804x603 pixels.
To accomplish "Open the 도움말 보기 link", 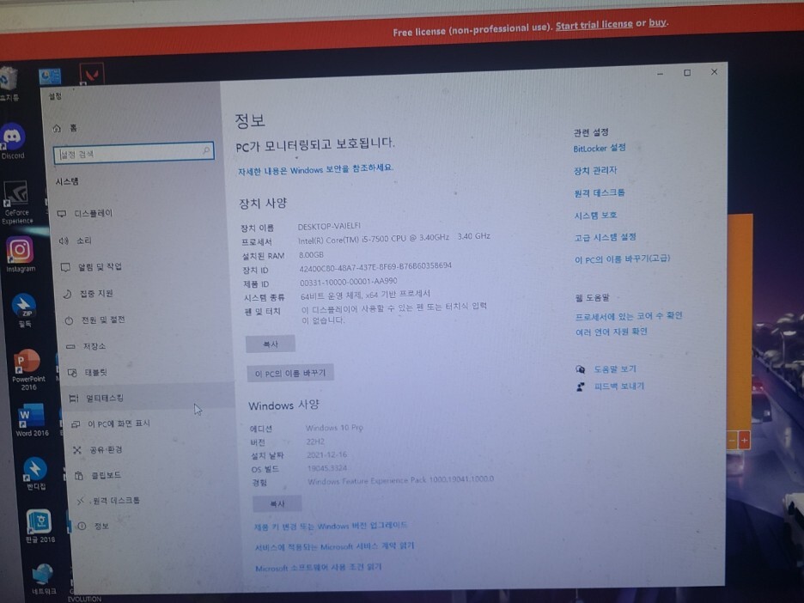I will 615,369.
